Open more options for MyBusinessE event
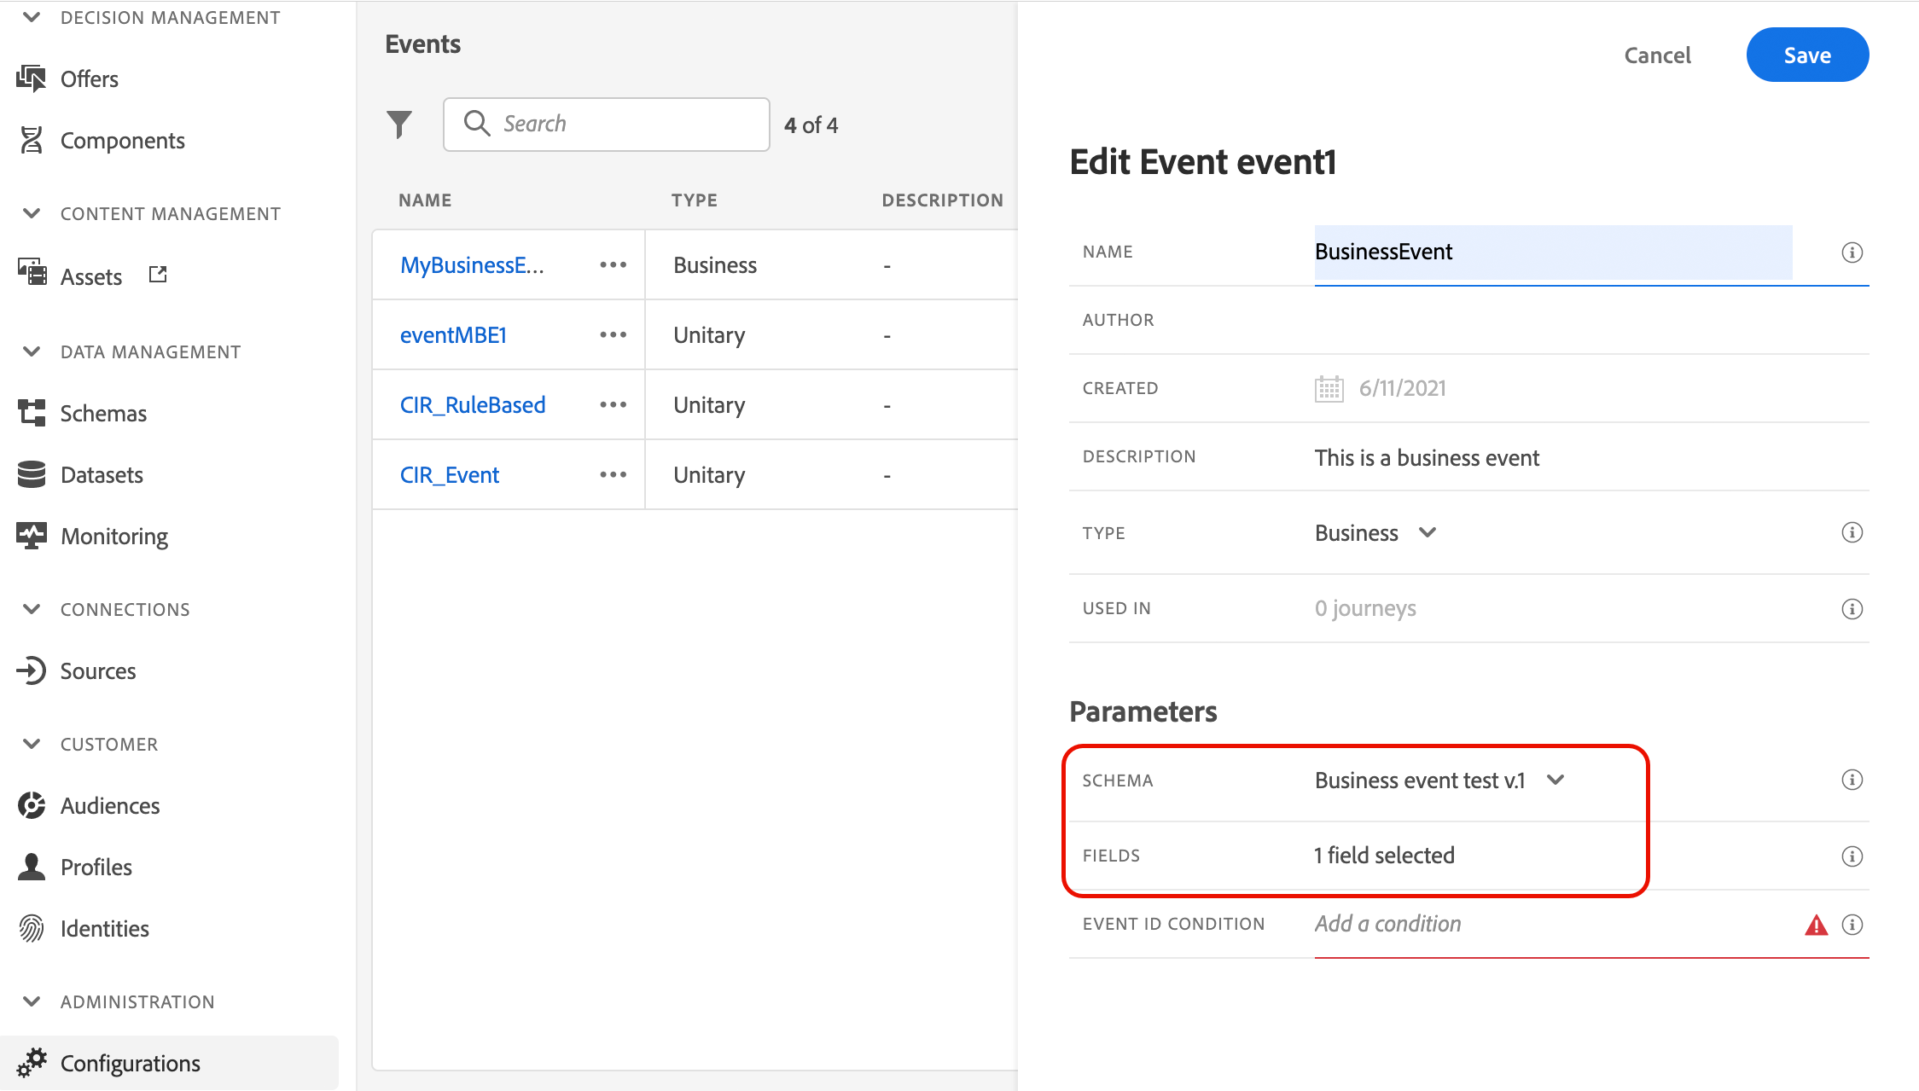 pyautogui.click(x=613, y=264)
